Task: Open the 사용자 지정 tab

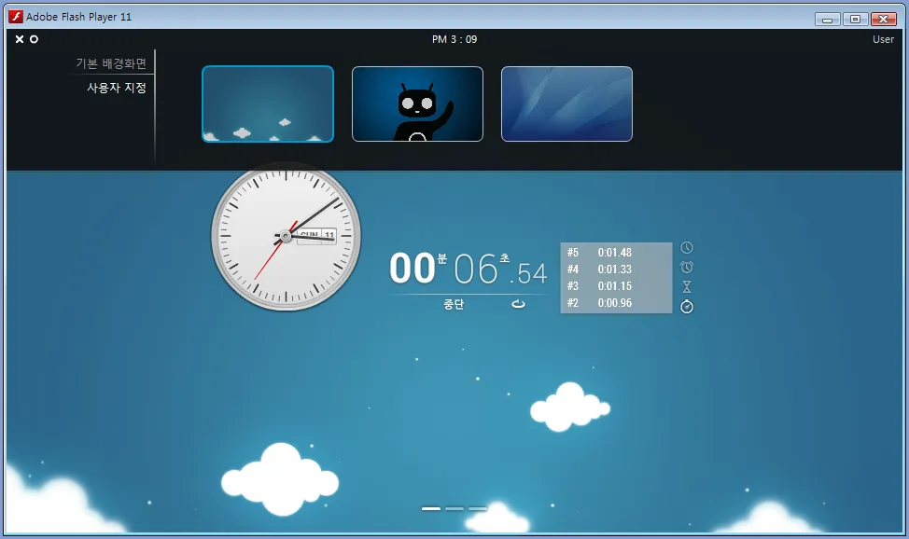Action: pyautogui.click(x=117, y=88)
